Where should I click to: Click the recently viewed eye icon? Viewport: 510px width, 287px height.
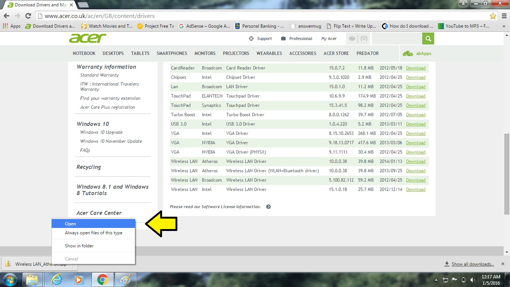coord(352,38)
